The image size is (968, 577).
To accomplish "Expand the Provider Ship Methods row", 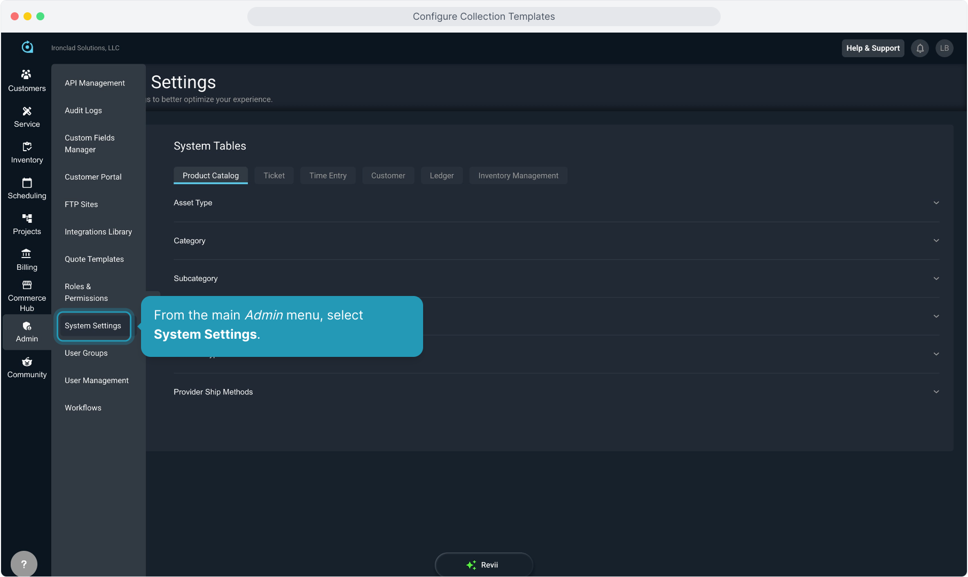I will [x=936, y=392].
